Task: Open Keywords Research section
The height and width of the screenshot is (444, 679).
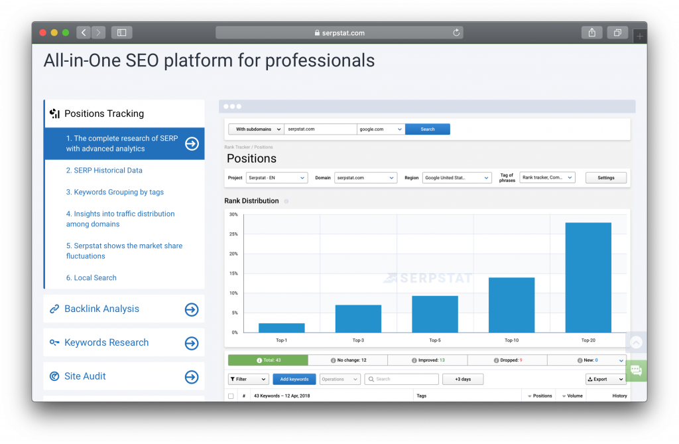Action: (124, 343)
